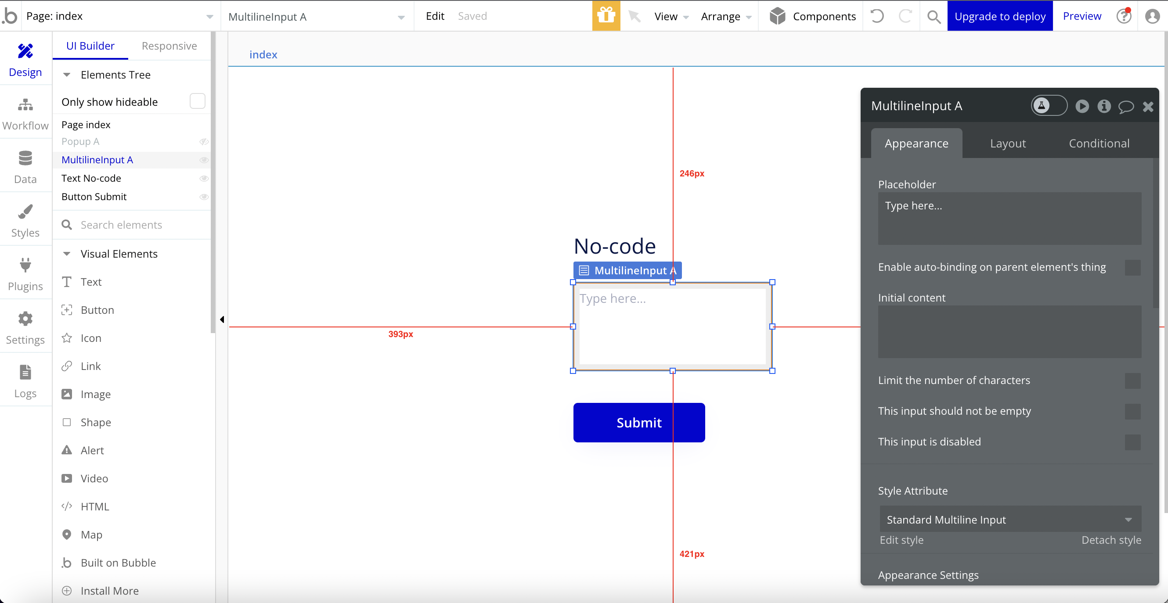The image size is (1168, 603).
Task: Add a Text element from palette
Action: pos(91,282)
